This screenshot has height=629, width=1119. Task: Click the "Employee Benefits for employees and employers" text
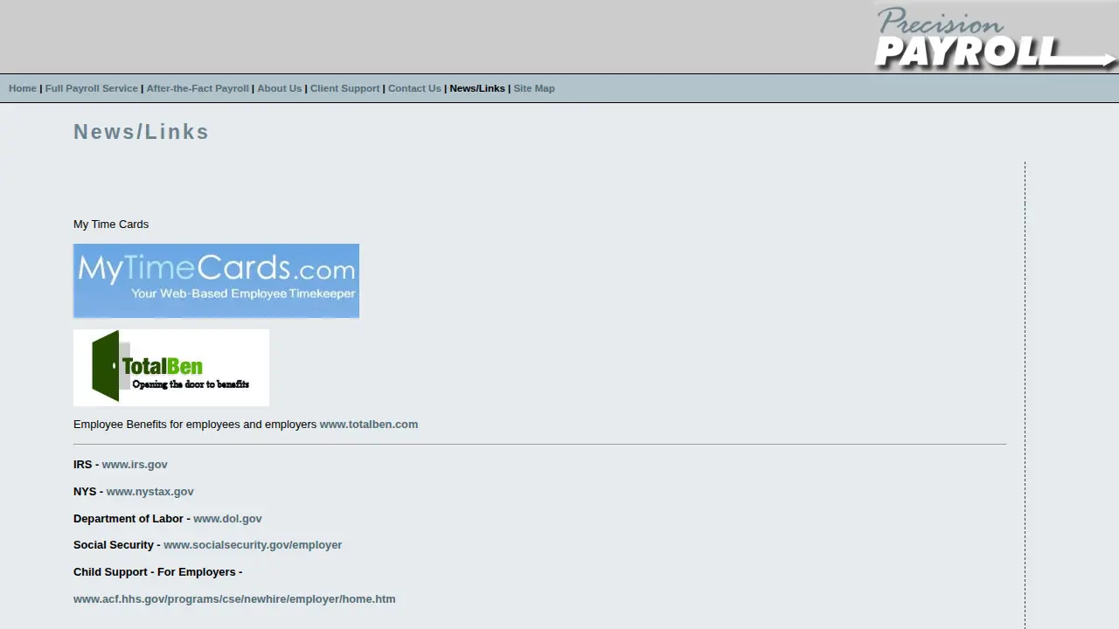click(195, 425)
